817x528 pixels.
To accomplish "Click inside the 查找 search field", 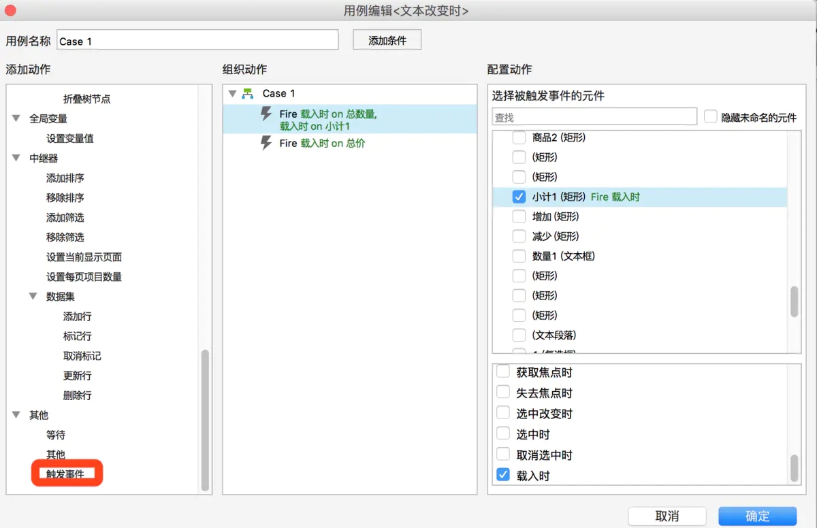I will click(592, 116).
